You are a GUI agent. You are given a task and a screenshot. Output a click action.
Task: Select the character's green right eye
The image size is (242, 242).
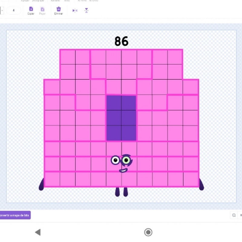126,160
